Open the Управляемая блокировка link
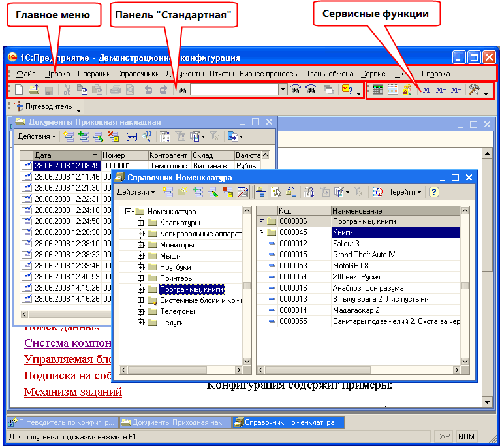500x446 pixels. point(68,360)
